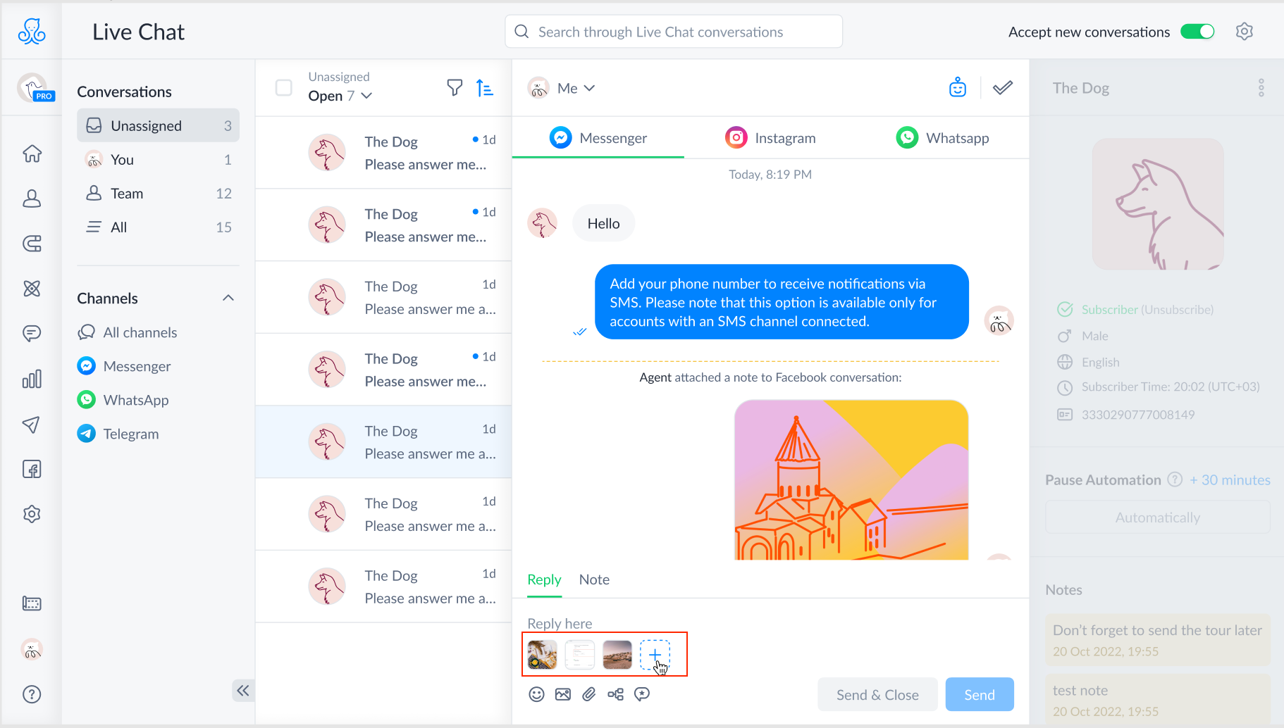Open the Contacts person icon in sidebar
The image size is (1284, 728).
(x=32, y=199)
